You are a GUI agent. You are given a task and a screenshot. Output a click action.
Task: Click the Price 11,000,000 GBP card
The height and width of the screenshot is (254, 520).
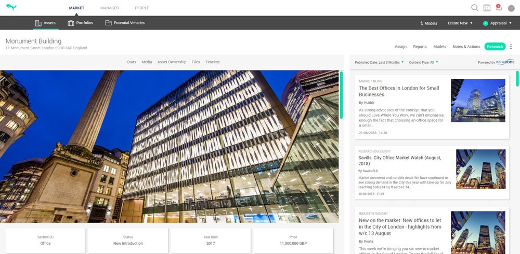tap(293, 241)
